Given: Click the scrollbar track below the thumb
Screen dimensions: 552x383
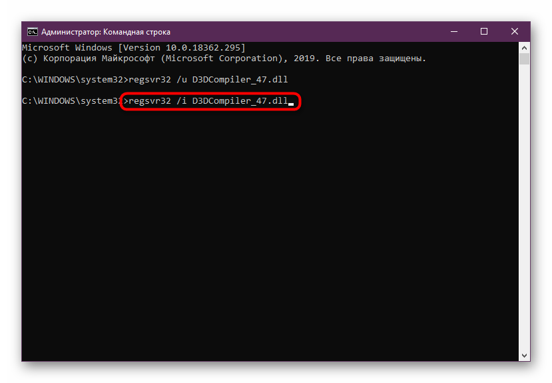Looking at the screenshot, I should 525,199.
